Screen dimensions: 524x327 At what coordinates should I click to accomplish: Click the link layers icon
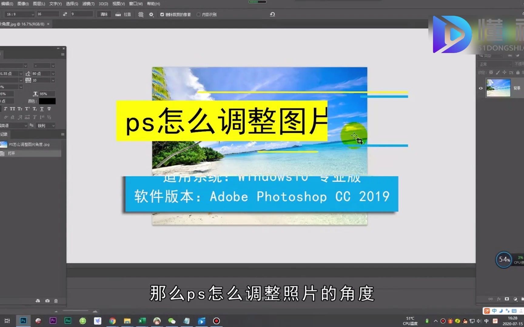(x=490, y=299)
